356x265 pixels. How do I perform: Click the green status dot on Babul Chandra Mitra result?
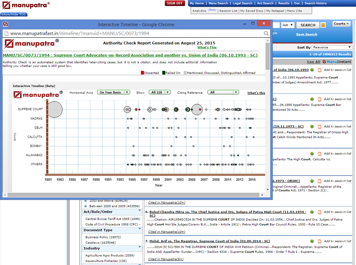point(312,212)
